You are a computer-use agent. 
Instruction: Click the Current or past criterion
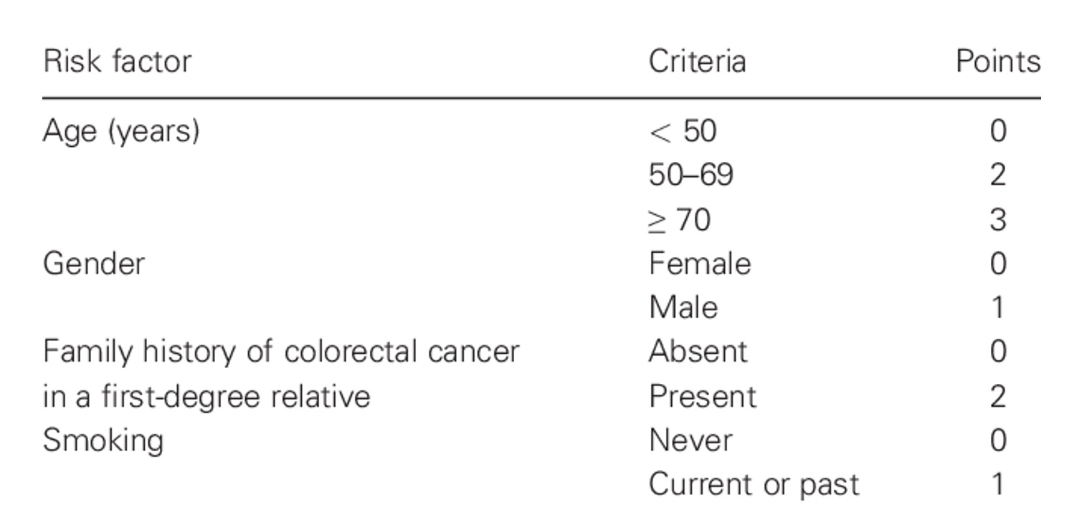[x=753, y=484]
